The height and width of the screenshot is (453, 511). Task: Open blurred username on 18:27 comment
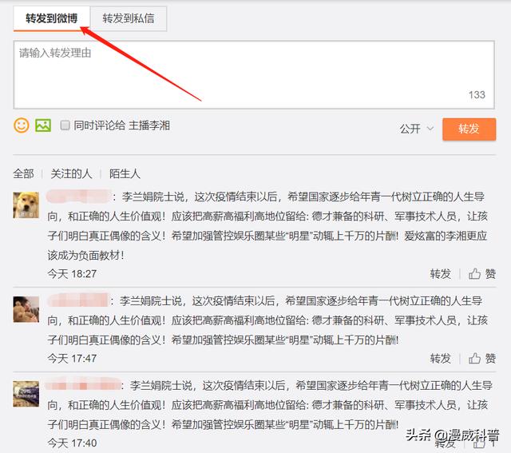pyautogui.click(x=78, y=197)
